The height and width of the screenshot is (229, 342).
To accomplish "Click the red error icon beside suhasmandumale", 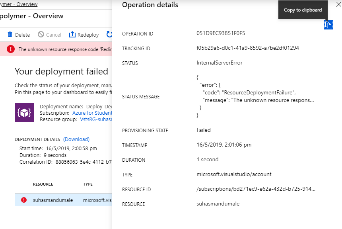I will coord(24,200).
